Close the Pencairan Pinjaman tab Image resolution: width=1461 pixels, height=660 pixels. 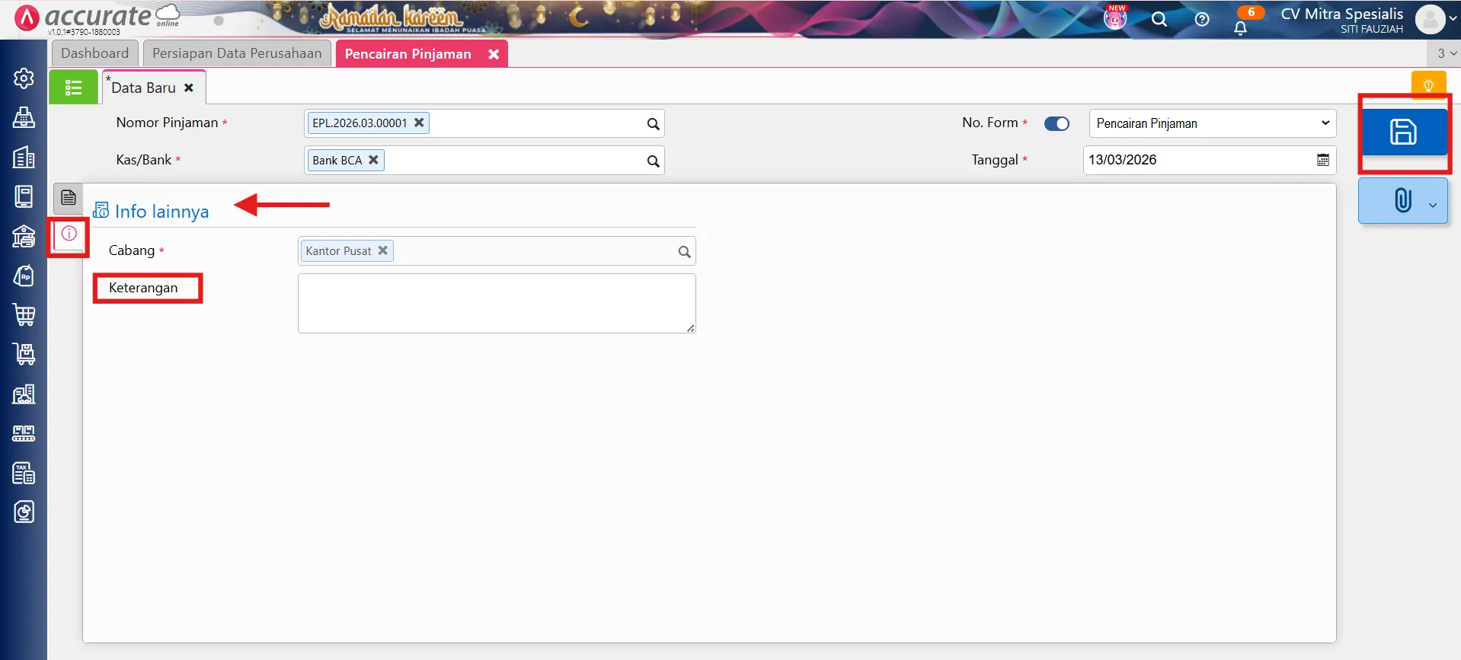click(494, 54)
